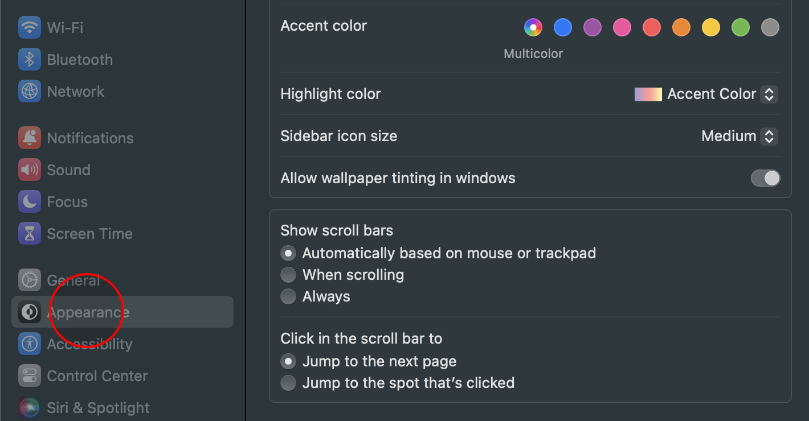Click the Focus moon icon

point(29,201)
